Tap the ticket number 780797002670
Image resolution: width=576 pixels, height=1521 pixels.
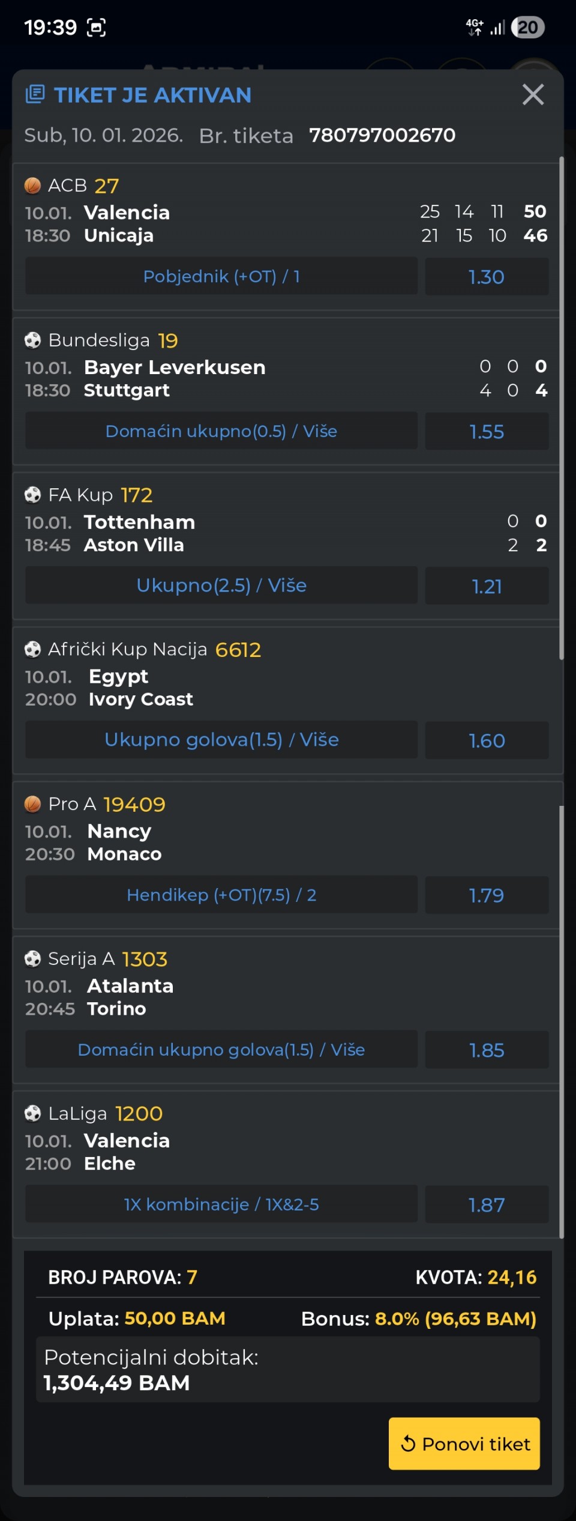click(x=382, y=136)
